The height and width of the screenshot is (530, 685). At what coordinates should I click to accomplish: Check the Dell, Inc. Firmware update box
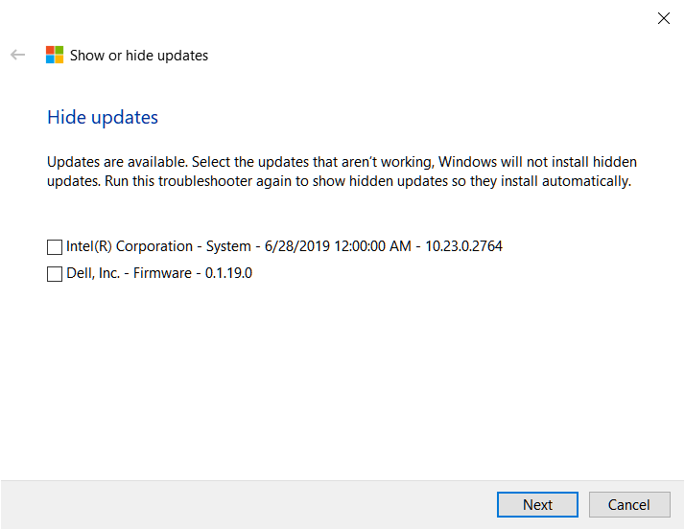coord(55,274)
